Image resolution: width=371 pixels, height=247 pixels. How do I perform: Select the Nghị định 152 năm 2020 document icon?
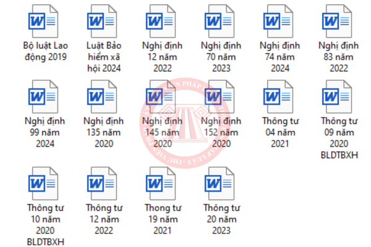(x=220, y=96)
